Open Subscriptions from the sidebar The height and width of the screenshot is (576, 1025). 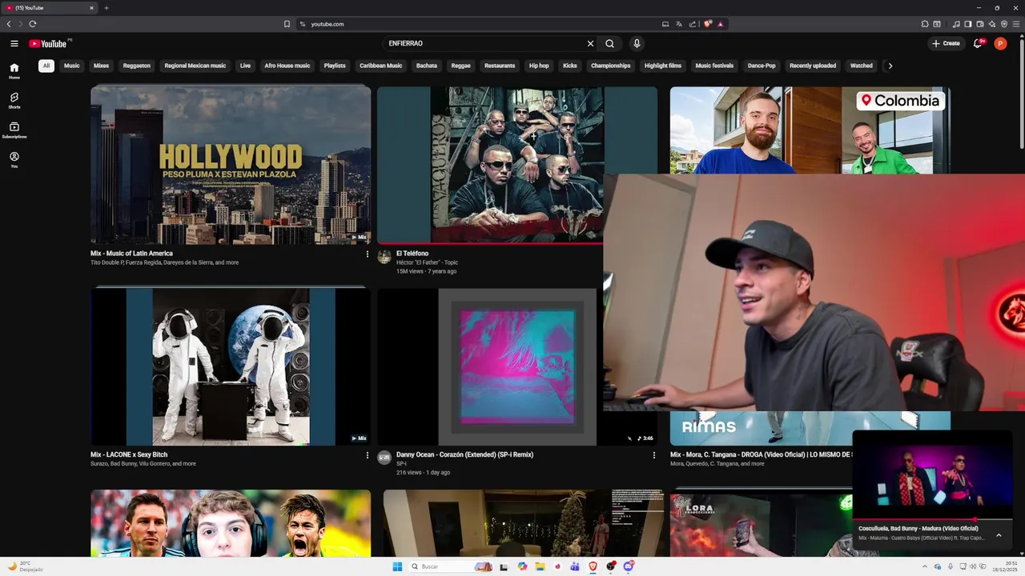pos(14,130)
